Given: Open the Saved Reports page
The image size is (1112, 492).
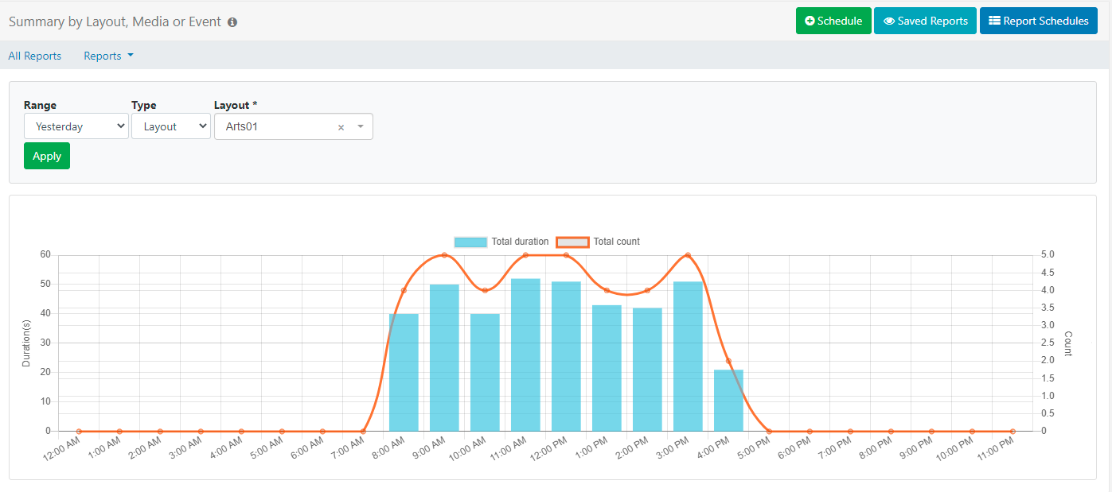Looking at the screenshot, I should click(925, 21).
